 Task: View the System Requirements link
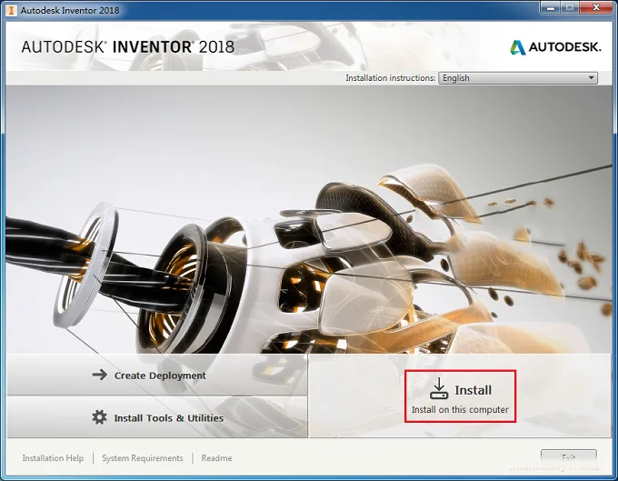point(143,458)
